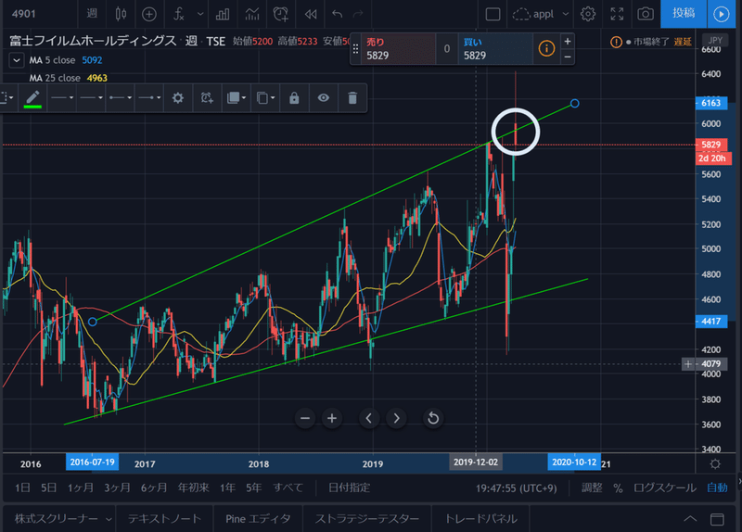742x532 pixels.
Task: Open the appl cloud layout menu
Action: tap(533, 14)
